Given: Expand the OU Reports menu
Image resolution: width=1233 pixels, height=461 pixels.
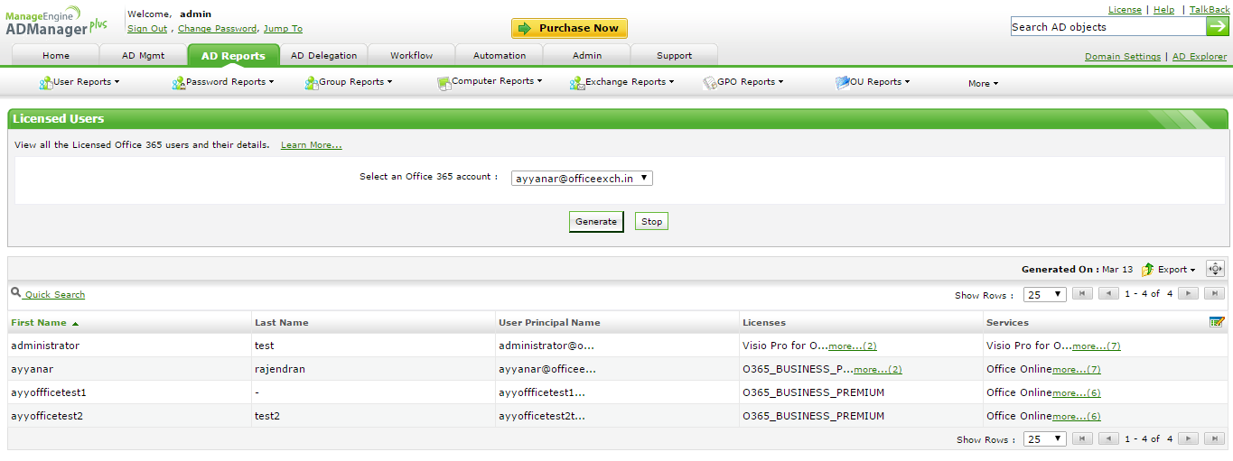Looking at the screenshot, I should click(880, 82).
